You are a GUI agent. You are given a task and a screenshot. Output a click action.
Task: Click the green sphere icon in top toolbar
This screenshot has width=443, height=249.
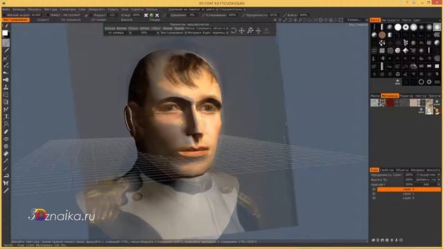pos(152,15)
